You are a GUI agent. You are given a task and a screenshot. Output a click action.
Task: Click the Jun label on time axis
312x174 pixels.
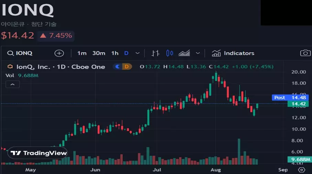95,170
